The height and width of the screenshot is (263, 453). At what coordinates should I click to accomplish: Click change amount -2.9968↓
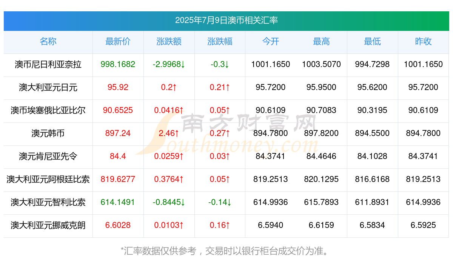[169, 64]
